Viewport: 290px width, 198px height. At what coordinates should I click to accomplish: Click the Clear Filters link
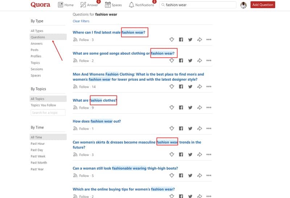[81, 21]
